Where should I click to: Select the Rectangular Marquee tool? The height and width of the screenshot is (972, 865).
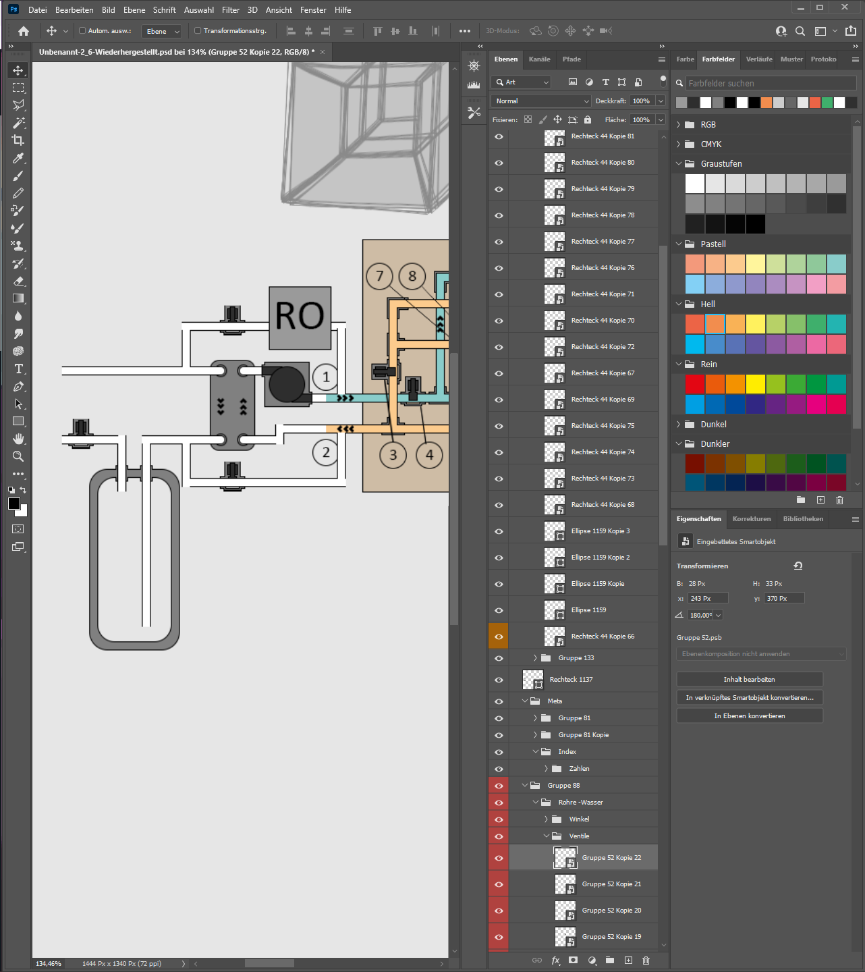click(x=18, y=88)
